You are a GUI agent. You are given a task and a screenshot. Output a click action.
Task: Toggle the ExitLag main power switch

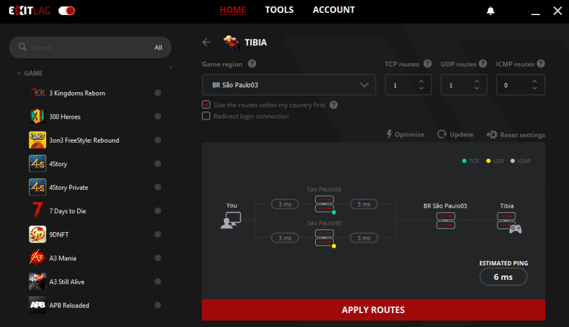pos(67,11)
